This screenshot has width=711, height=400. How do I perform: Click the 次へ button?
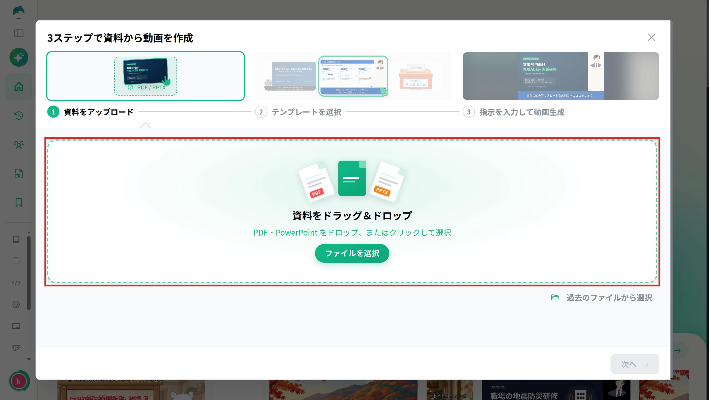[x=635, y=364]
